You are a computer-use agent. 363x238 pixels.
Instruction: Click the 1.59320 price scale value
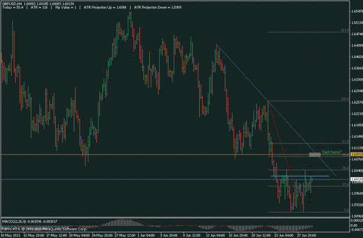[357, 205]
